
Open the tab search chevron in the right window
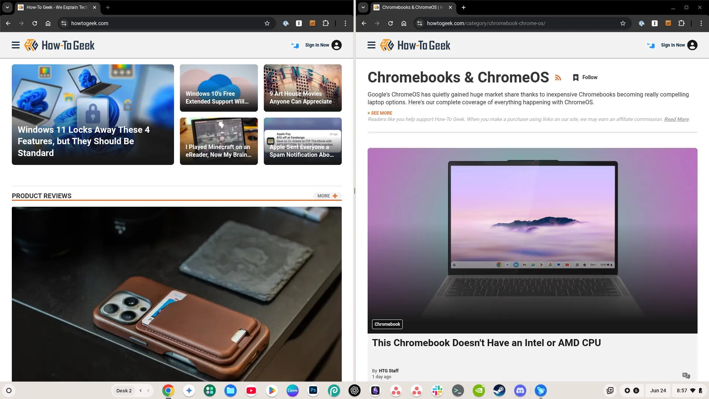pyautogui.click(x=363, y=7)
